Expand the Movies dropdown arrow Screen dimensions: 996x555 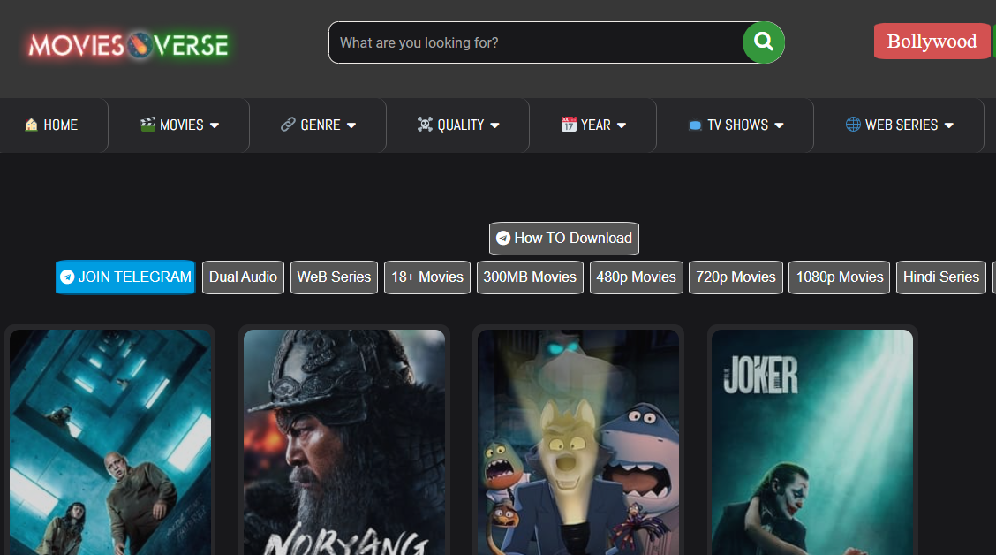215,125
